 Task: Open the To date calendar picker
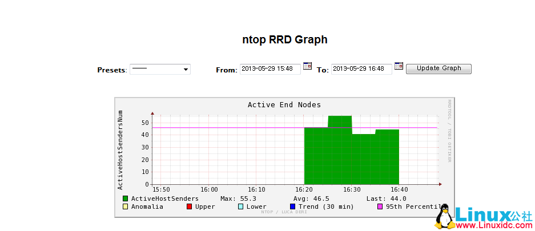pyautogui.click(x=399, y=66)
